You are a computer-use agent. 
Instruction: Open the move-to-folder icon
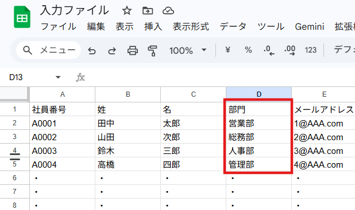(x=148, y=11)
